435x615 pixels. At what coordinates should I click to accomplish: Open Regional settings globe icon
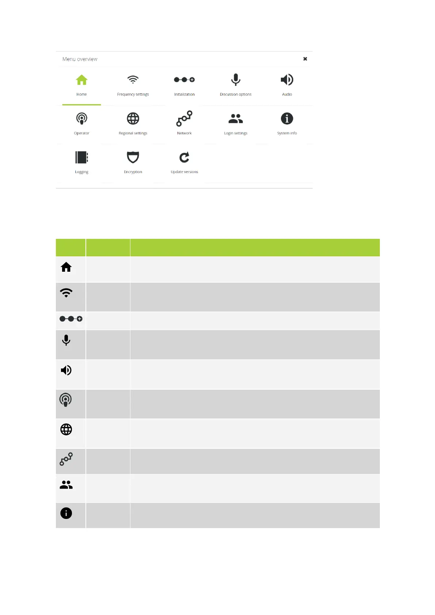(133, 119)
